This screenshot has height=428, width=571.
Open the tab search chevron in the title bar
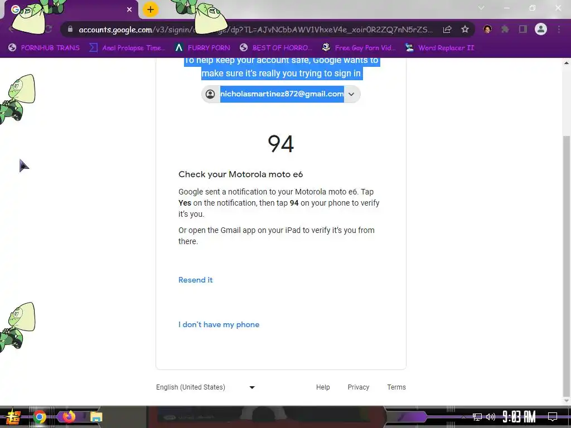tap(481, 8)
